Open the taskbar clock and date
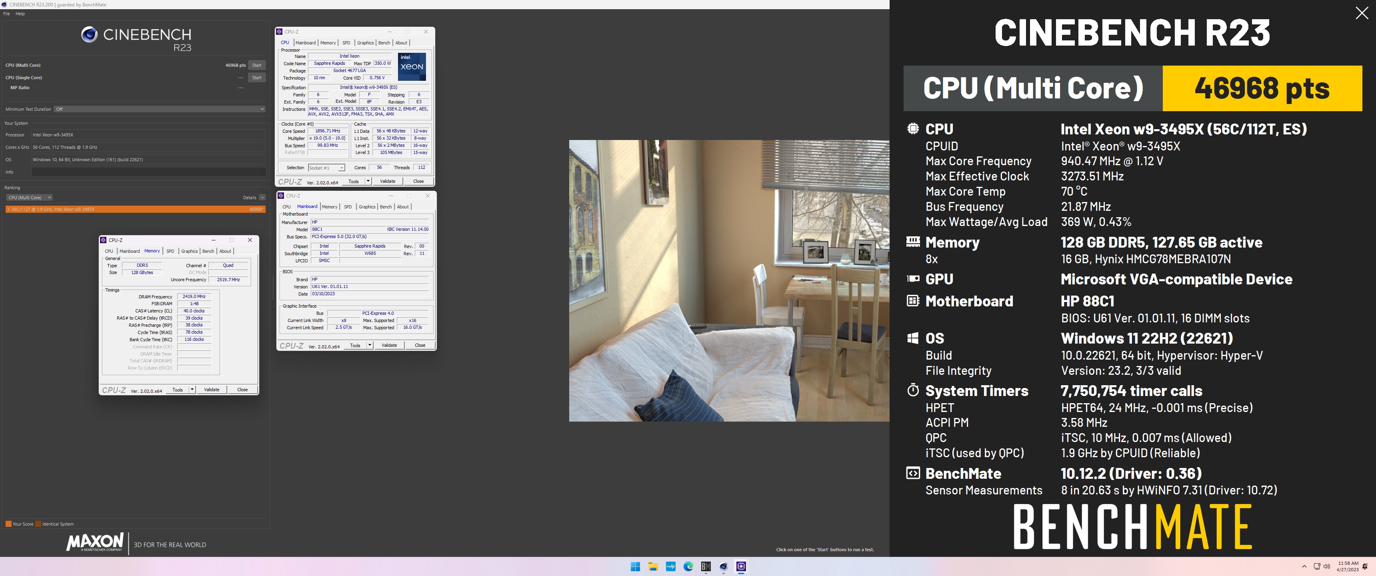The height and width of the screenshot is (576, 1376). (1348, 566)
